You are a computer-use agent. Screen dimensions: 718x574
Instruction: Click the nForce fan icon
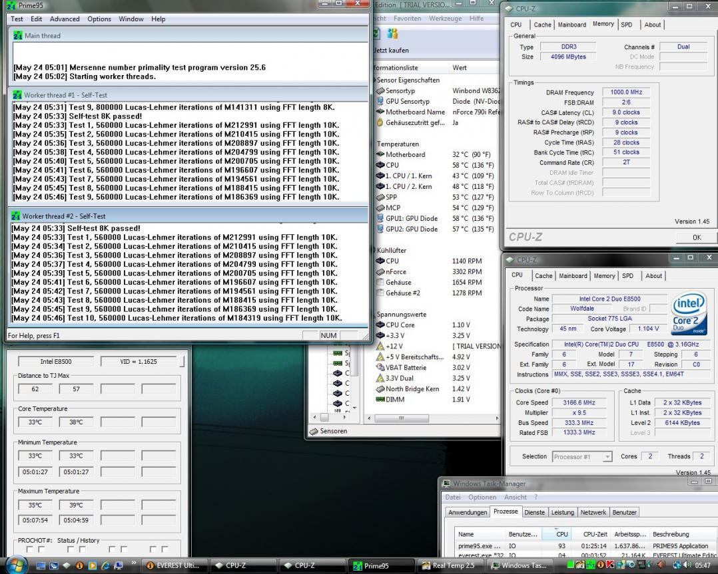(x=380, y=271)
